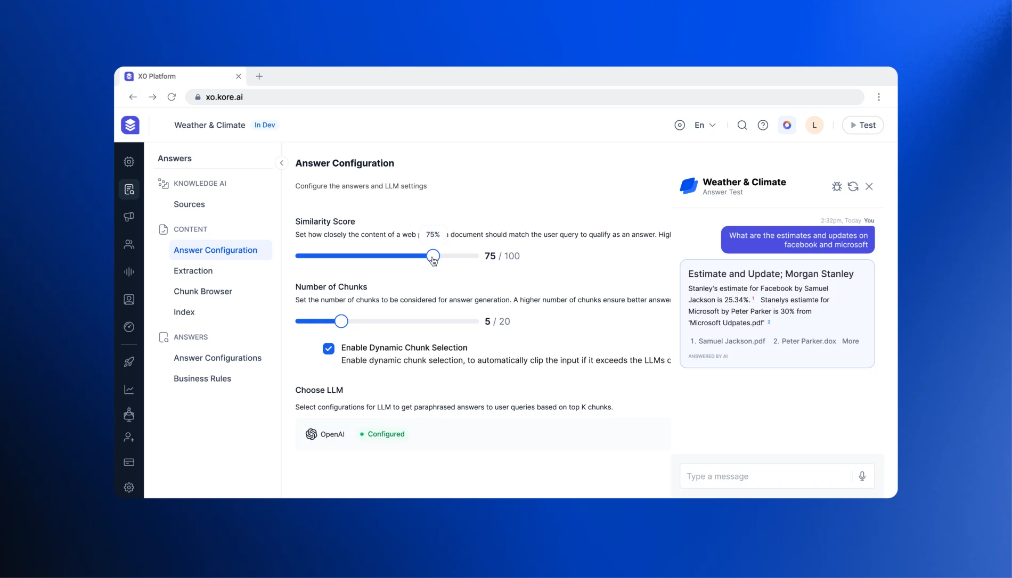The width and height of the screenshot is (1012, 578).
Task: Click the Number of Chunks slider handle
Action: click(x=341, y=321)
